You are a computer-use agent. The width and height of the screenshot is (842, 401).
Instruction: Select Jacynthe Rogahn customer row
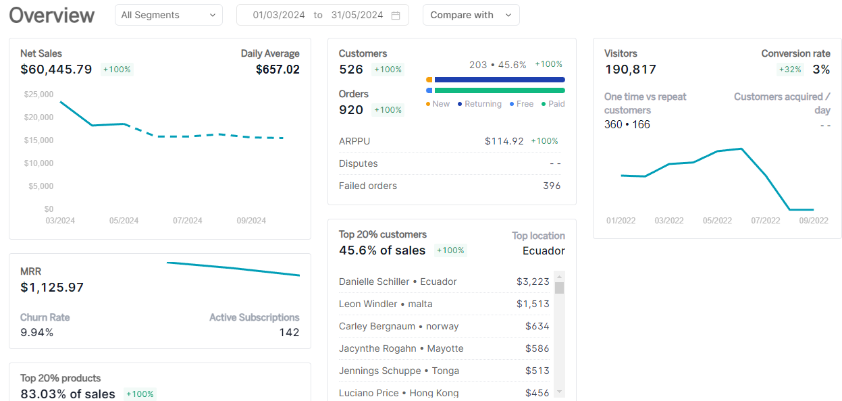[444, 348]
